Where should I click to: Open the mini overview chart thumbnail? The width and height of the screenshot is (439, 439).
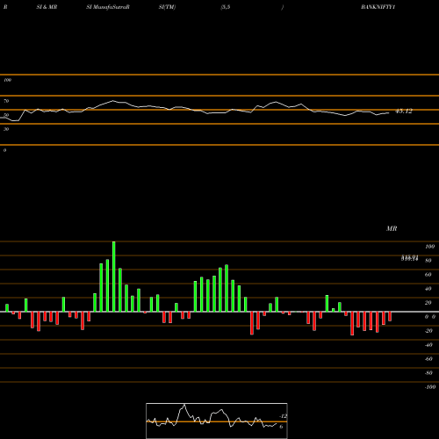coord(217,421)
